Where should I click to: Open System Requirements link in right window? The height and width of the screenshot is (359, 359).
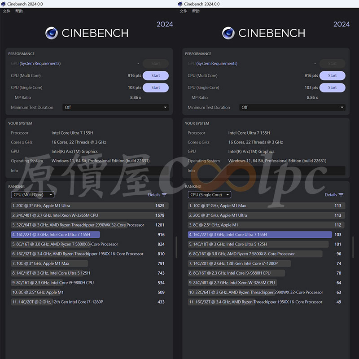pos(217,63)
